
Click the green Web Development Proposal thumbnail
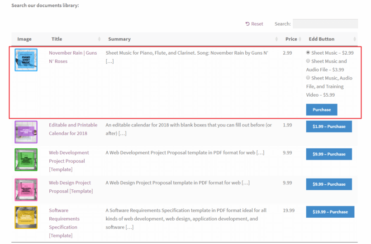pos(26,160)
